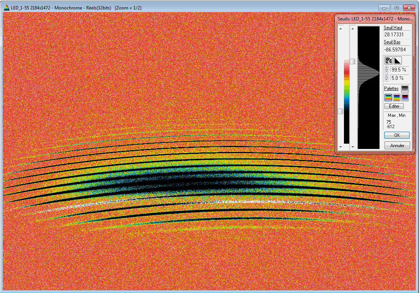Select the second rainbow palette swatch
Screen dimensions: 420x293
pyautogui.click(x=397, y=98)
